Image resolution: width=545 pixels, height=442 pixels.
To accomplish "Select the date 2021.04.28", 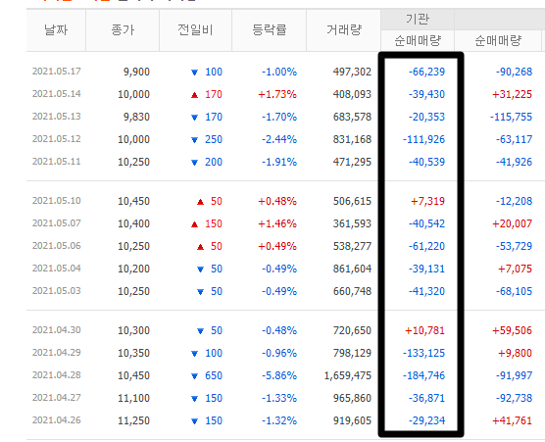I will pos(57,375).
